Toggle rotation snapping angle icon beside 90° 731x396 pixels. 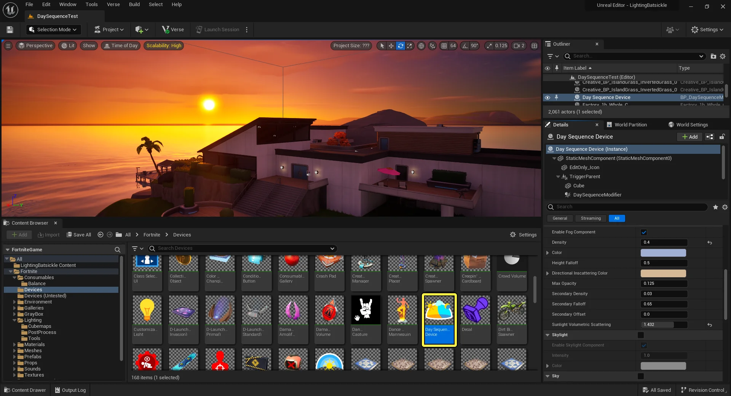click(465, 46)
